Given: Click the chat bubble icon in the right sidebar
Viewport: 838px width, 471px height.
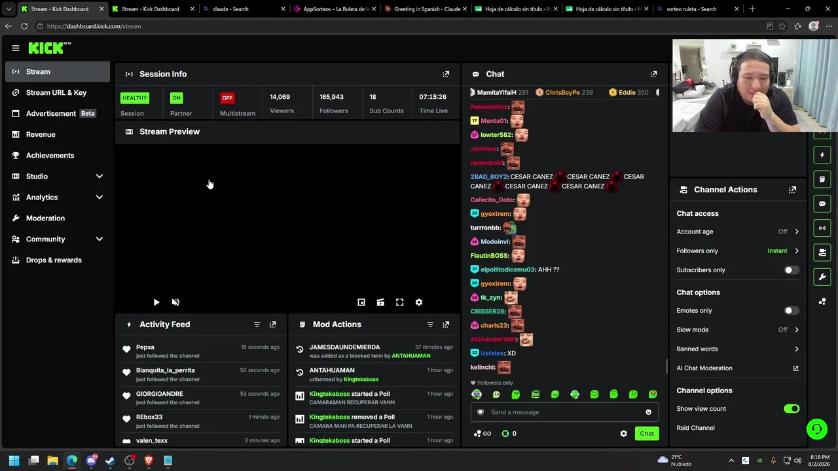Looking at the screenshot, I should coord(822,203).
